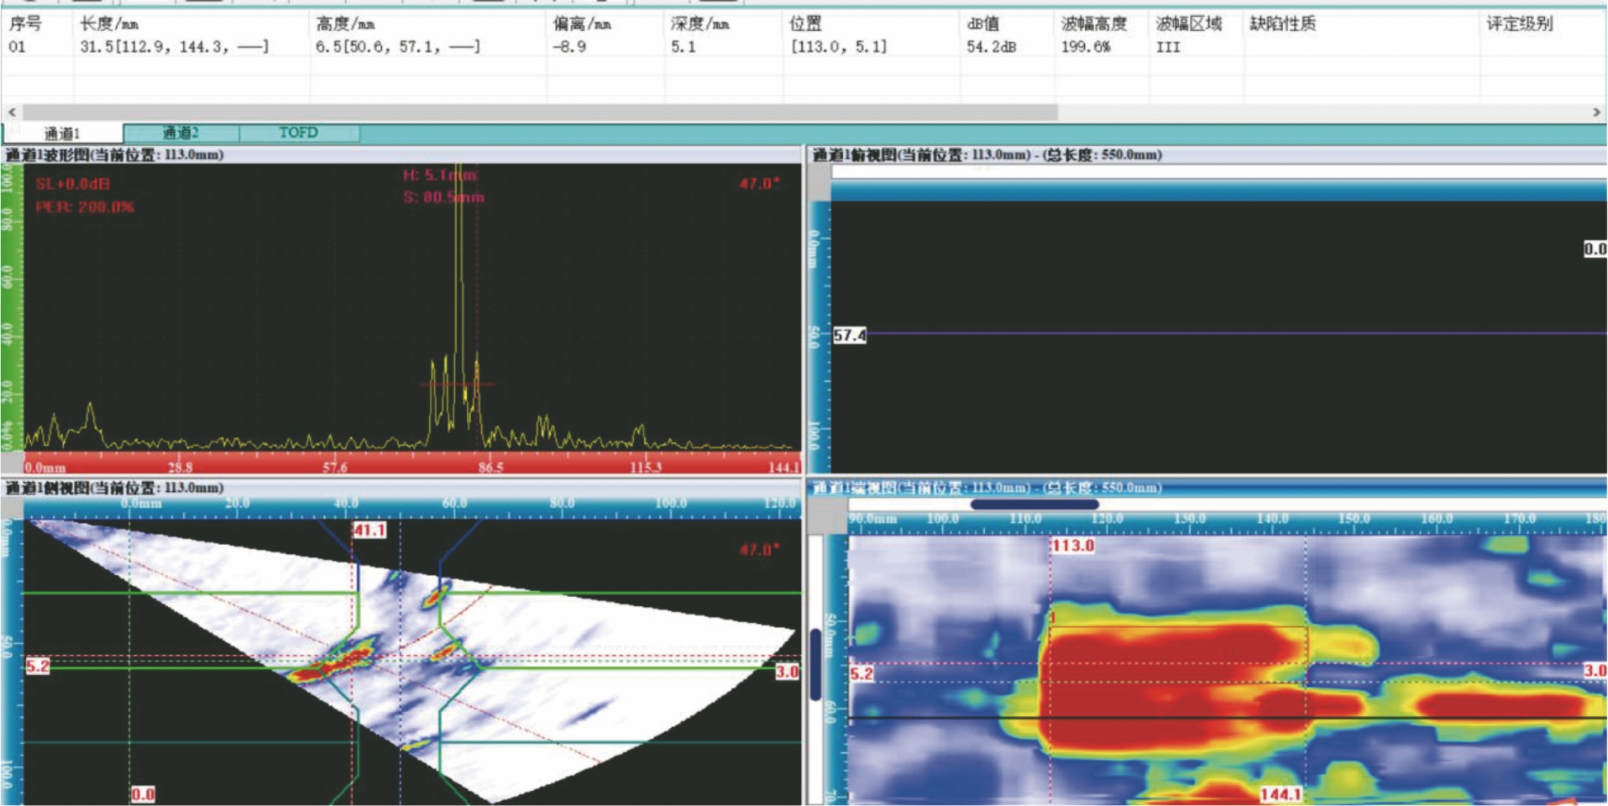
Task: Select the 通道1 tab
Action: (62, 133)
